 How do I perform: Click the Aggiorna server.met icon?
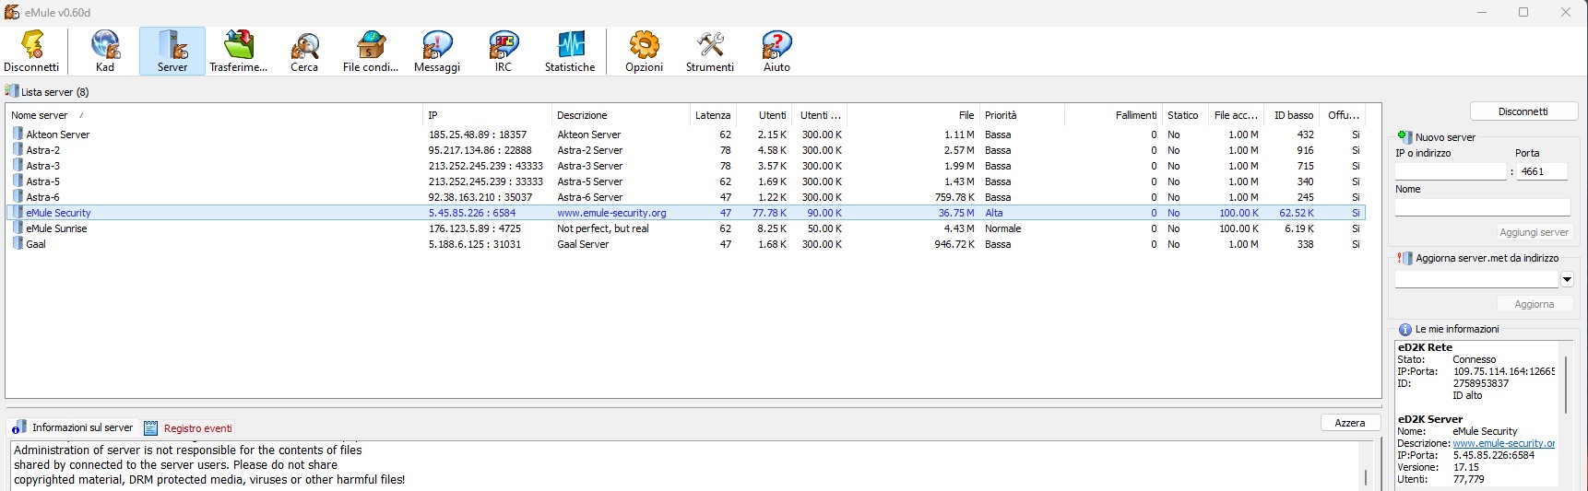click(x=1404, y=258)
